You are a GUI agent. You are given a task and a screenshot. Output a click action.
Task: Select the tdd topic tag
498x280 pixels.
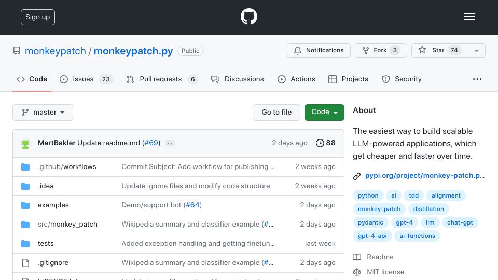(413, 195)
